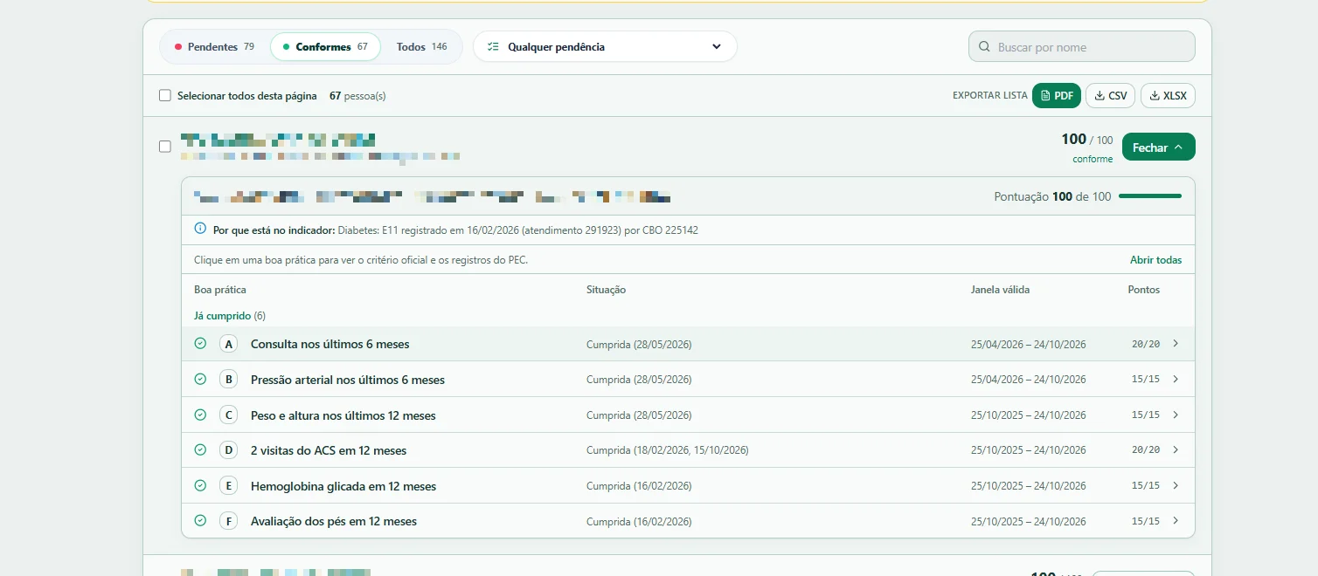1318x576 pixels.
Task: Collapse the patient card with Fechar
Action: (x=1158, y=147)
